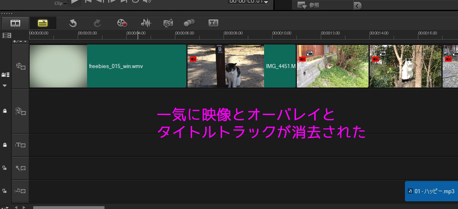Toggle the title track lock
Image resolution: width=458 pixels, height=209 pixels.
click(x=5, y=145)
